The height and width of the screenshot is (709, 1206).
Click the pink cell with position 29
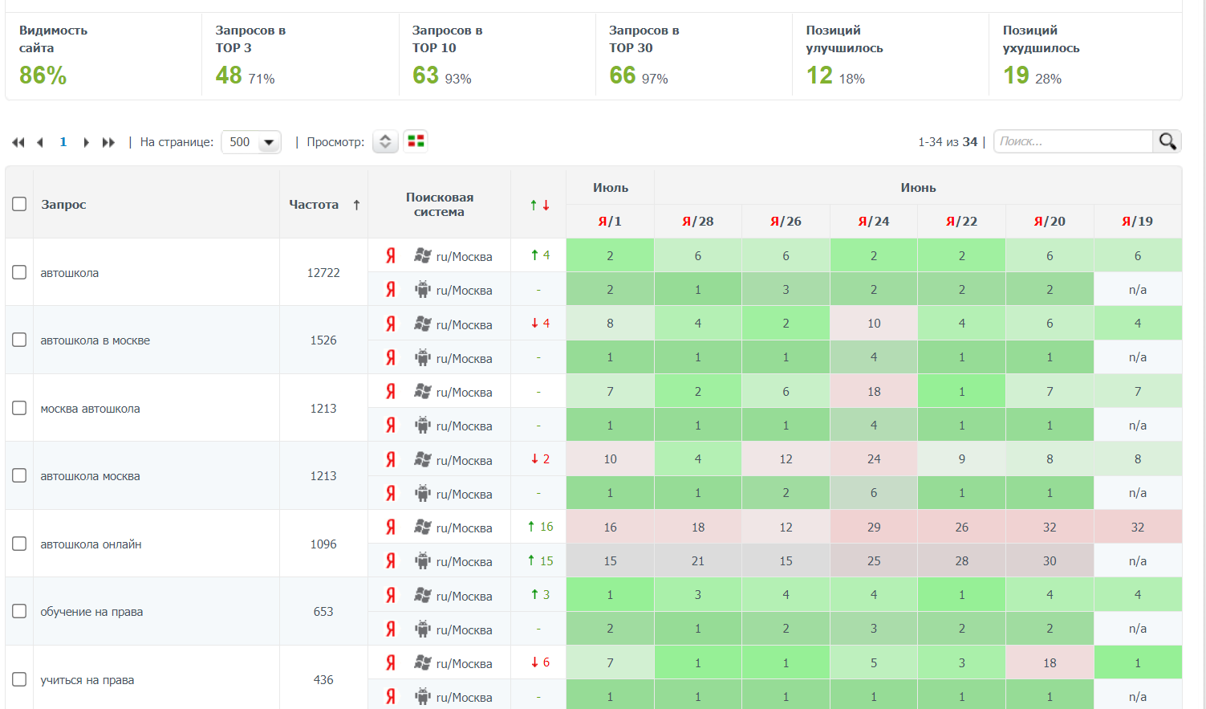point(874,527)
